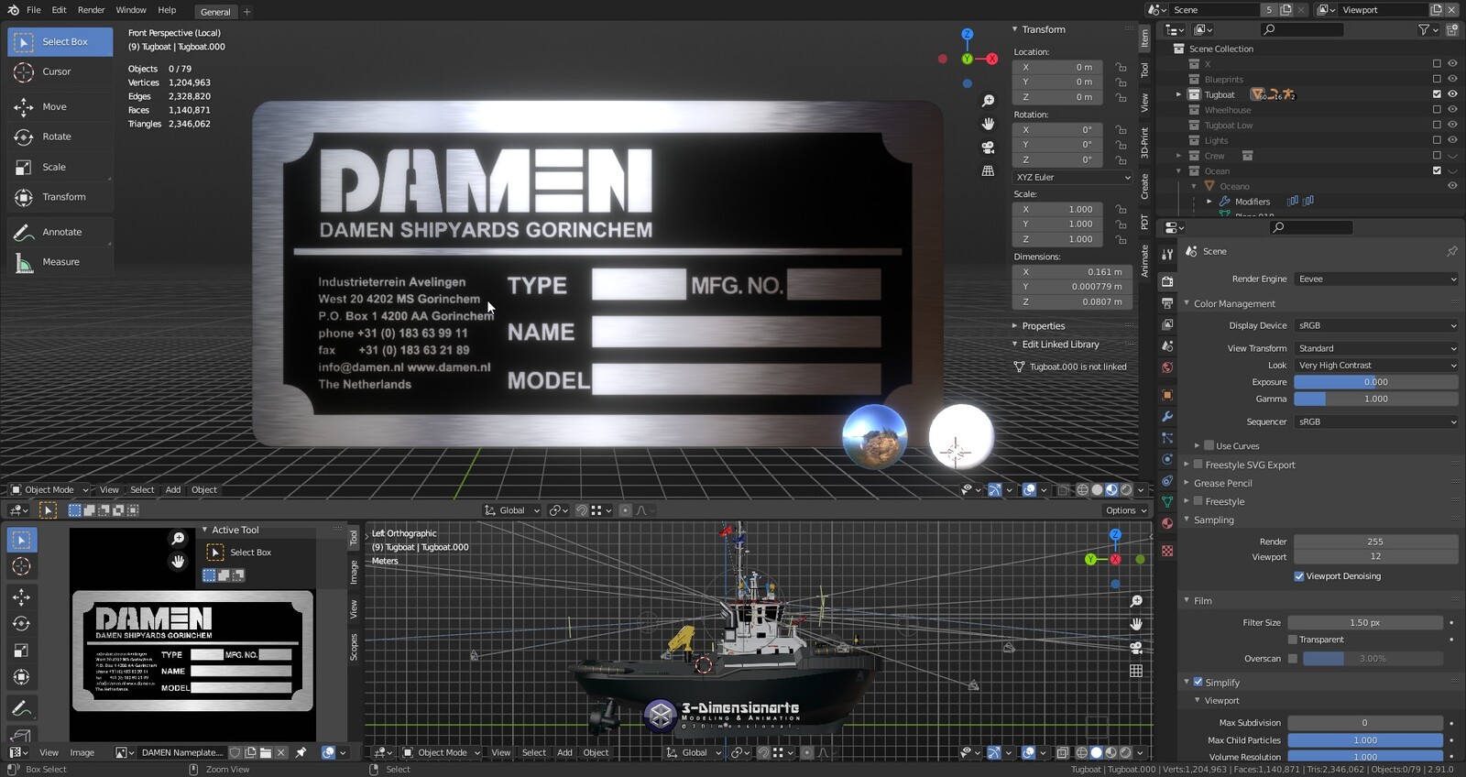Select the Cursor tool in the main toolbar
1466x777 pixels.
60,71
